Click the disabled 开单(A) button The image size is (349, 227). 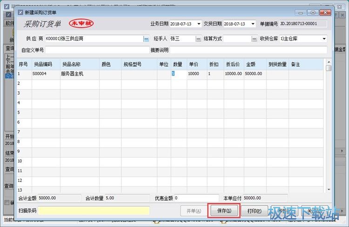coord(194,211)
